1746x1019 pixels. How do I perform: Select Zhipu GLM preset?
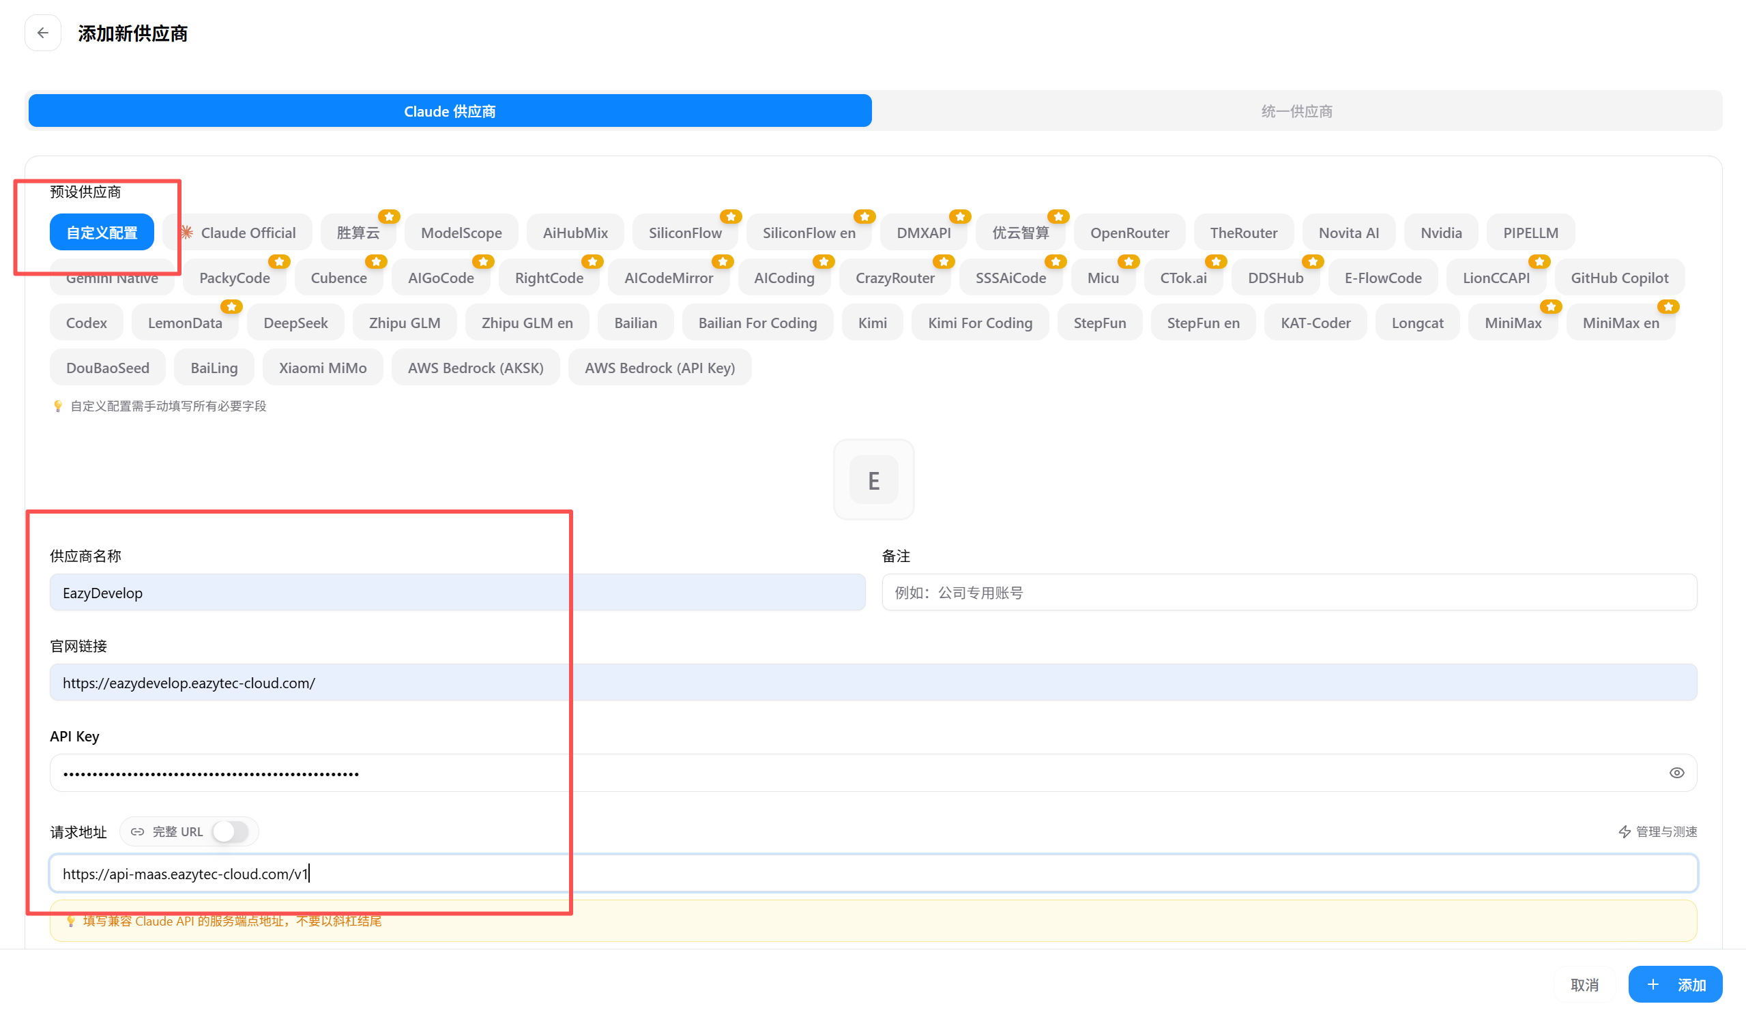[405, 322]
